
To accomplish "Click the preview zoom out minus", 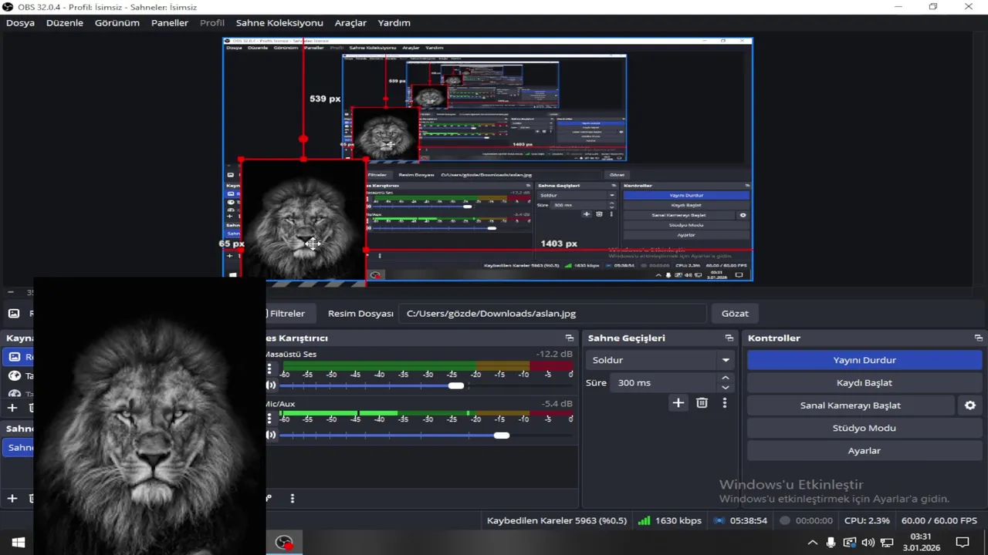I will tap(11, 293).
